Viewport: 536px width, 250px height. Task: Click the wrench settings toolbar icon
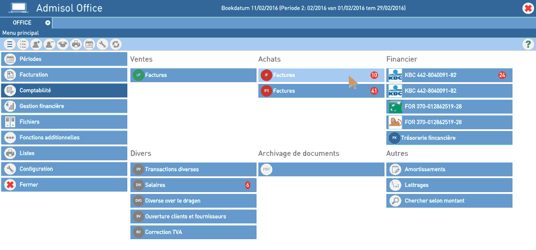point(102,44)
